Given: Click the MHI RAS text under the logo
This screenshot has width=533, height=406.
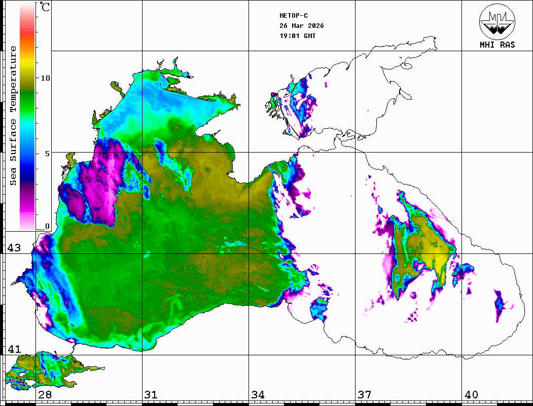Looking at the screenshot, I should (x=497, y=45).
